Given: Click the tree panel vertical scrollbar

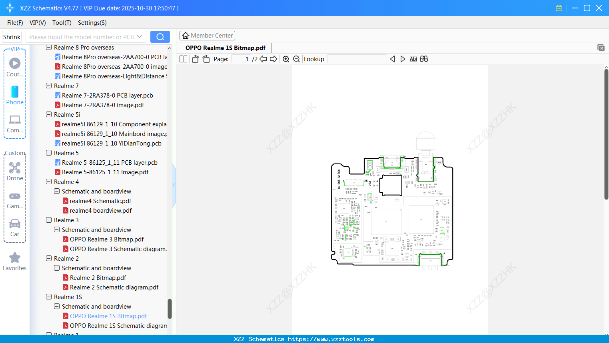Looking at the screenshot, I should tap(170, 309).
